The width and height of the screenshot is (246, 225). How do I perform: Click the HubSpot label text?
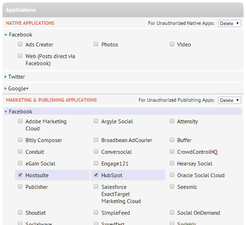pyautogui.click(x=112, y=175)
